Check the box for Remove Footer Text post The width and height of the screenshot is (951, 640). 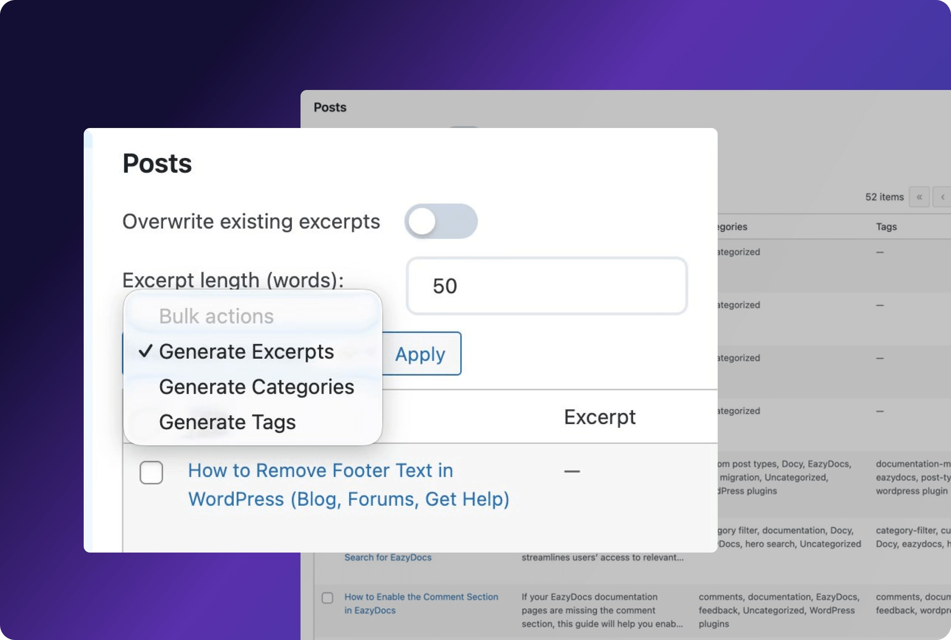pos(151,472)
